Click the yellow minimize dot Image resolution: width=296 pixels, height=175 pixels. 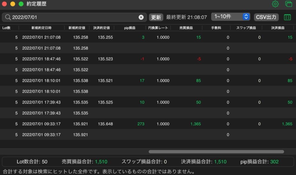[x=13, y=4]
